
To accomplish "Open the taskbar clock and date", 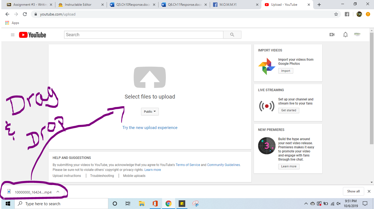I will 351,204.
